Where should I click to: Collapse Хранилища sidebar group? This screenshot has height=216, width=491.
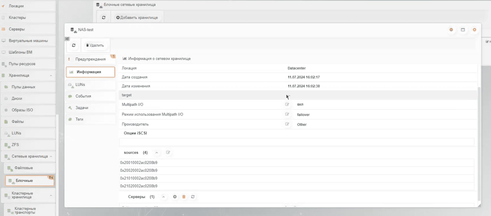click(51, 76)
